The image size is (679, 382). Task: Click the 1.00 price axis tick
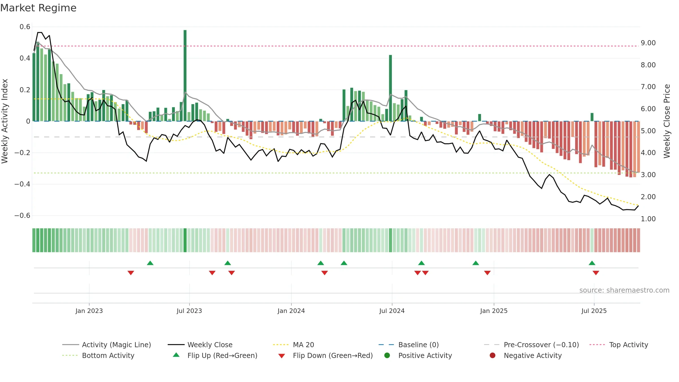coord(648,219)
